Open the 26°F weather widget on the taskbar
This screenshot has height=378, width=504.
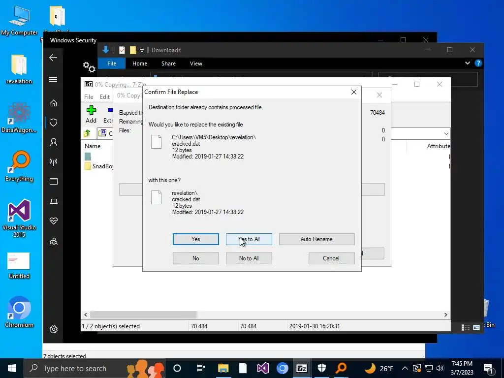(379, 368)
